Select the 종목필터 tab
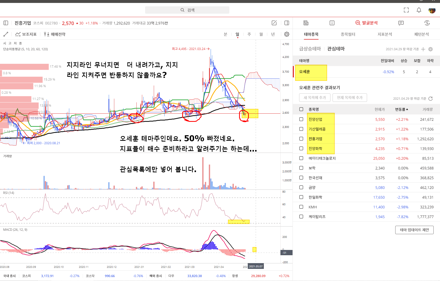This screenshot has height=281, width=440. [x=348, y=34]
